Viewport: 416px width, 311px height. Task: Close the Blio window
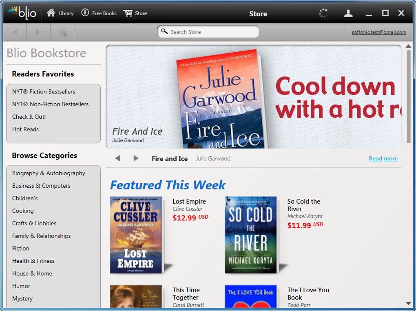tap(401, 13)
